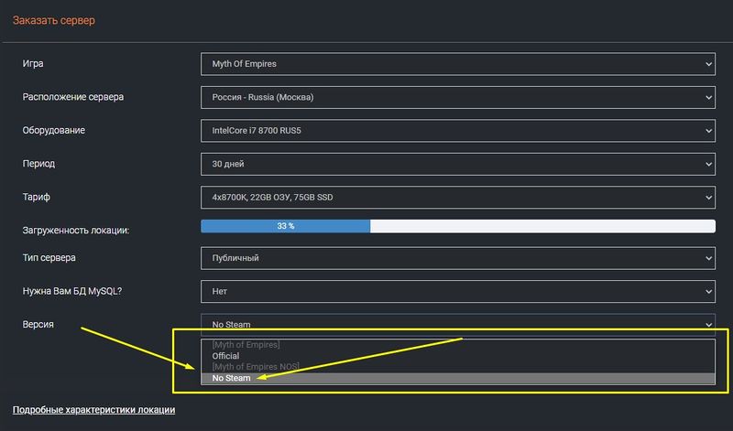Expand the Расположение сервера location dropdown

click(457, 97)
